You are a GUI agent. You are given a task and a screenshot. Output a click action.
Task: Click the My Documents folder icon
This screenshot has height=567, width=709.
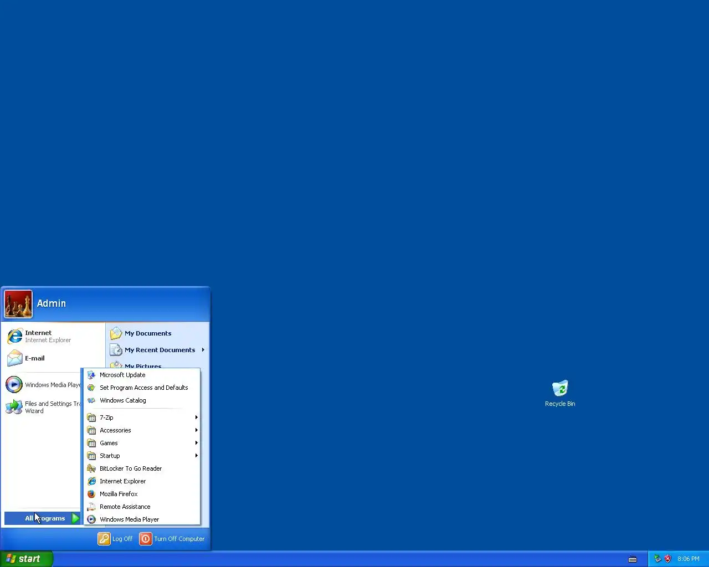pyautogui.click(x=116, y=333)
